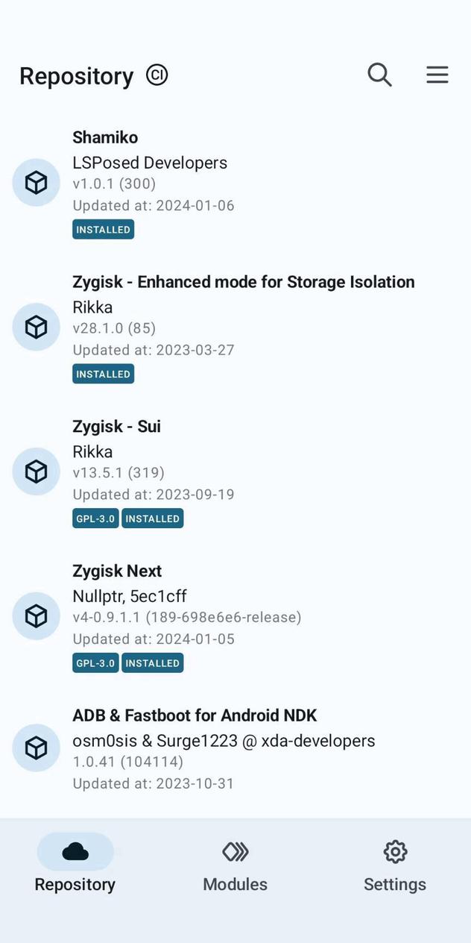
Task: Click the Zygisk Storage Isolation module icon
Action: pos(35,327)
